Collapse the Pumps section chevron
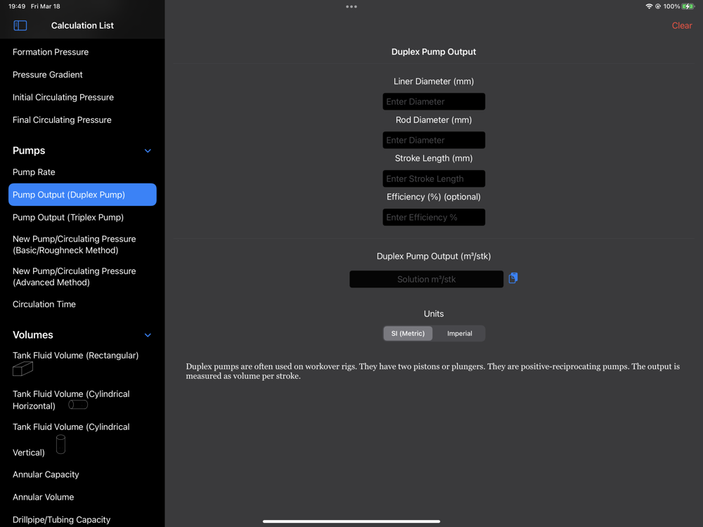 point(148,151)
